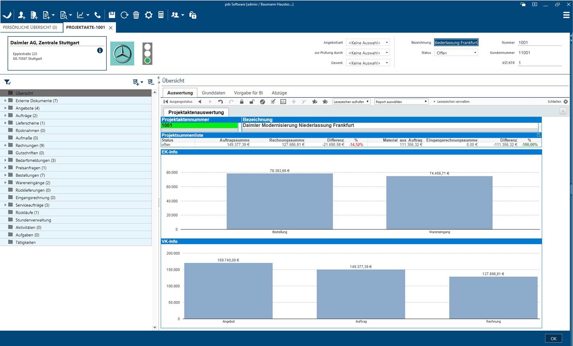573x346 pixels.
Task: Select Lieferscheine (1) in the tree
Action: (76, 123)
